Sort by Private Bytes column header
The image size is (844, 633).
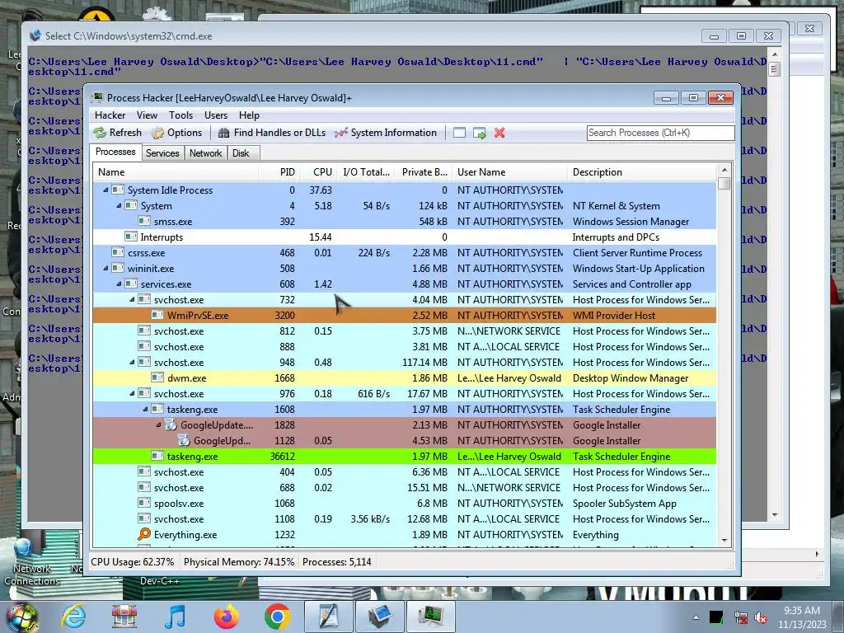coord(423,172)
